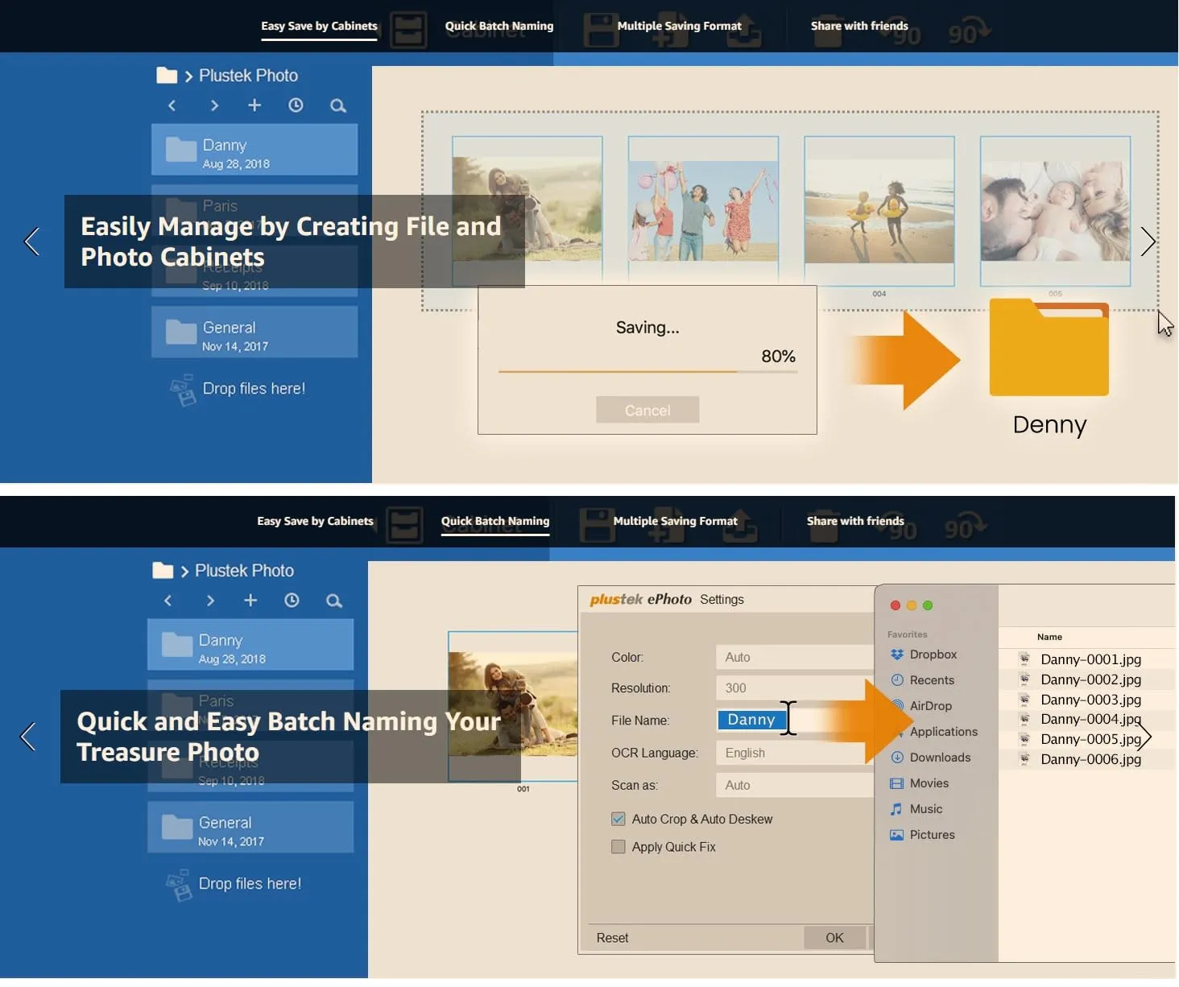
Task: Click the AirDrop sidebar item
Action: pyautogui.click(x=929, y=706)
